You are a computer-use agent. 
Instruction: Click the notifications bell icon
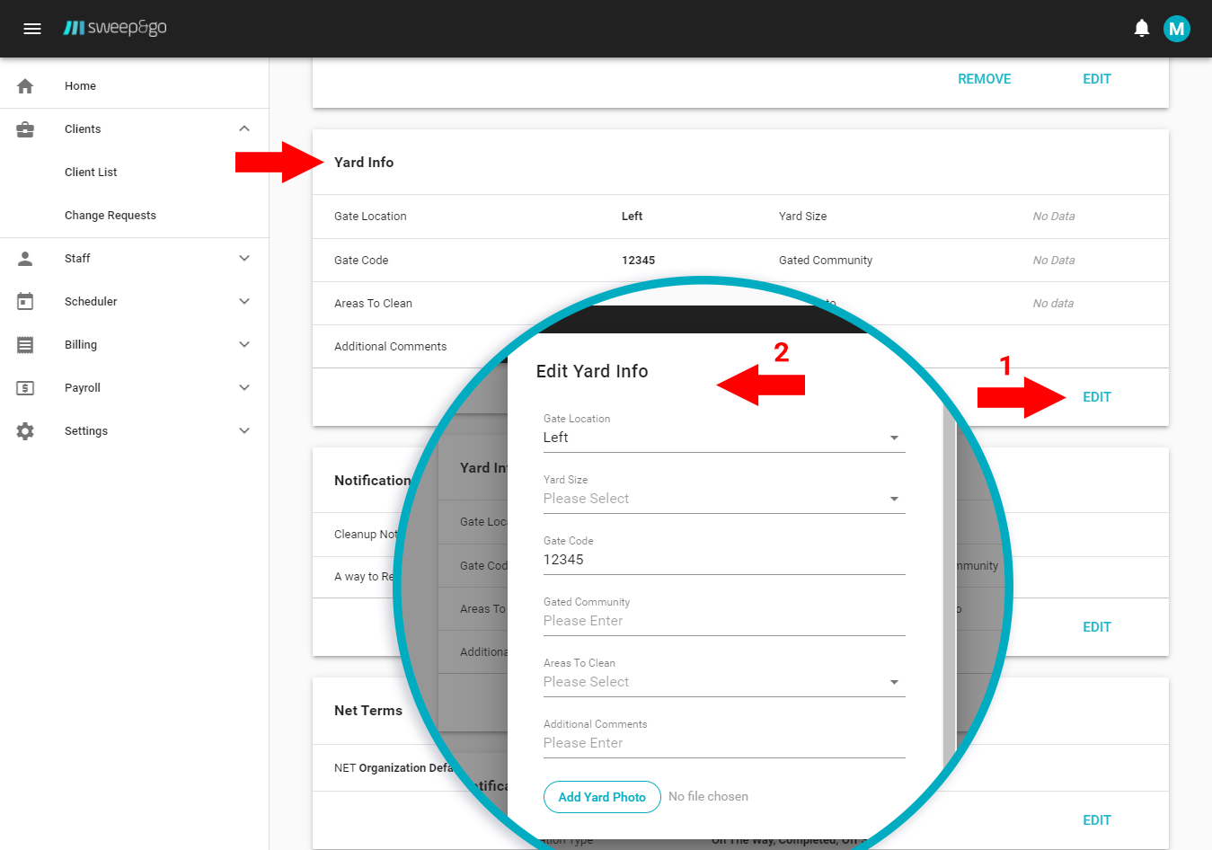tap(1141, 29)
